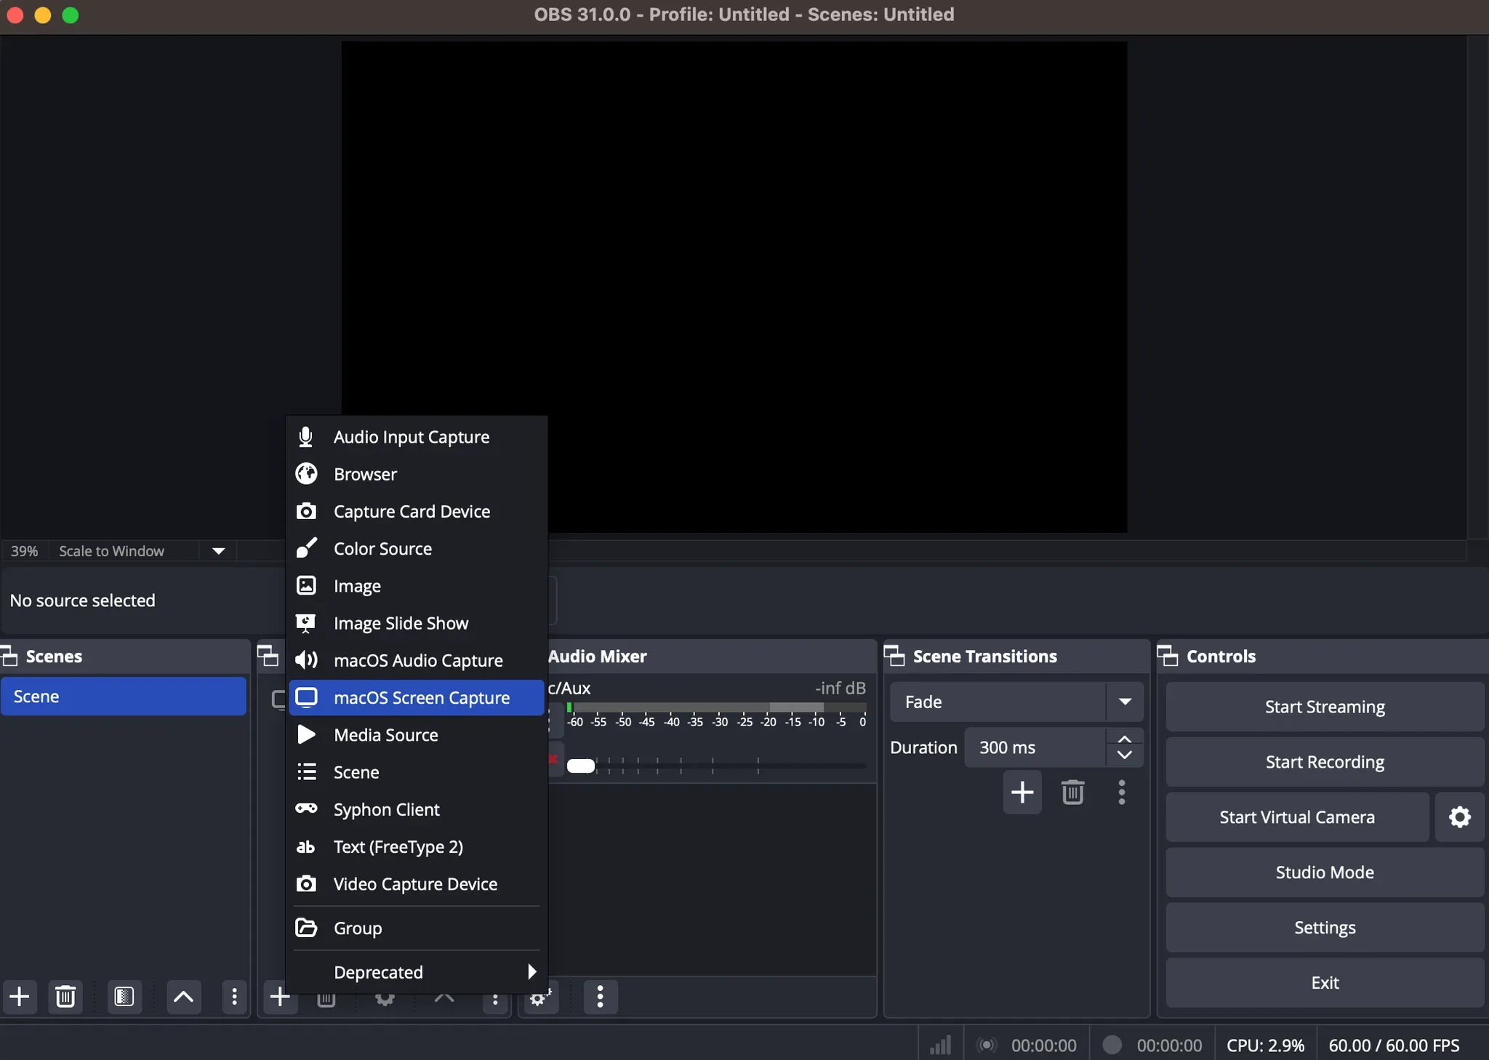Select Image Slide Show source

pyautogui.click(x=416, y=623)
